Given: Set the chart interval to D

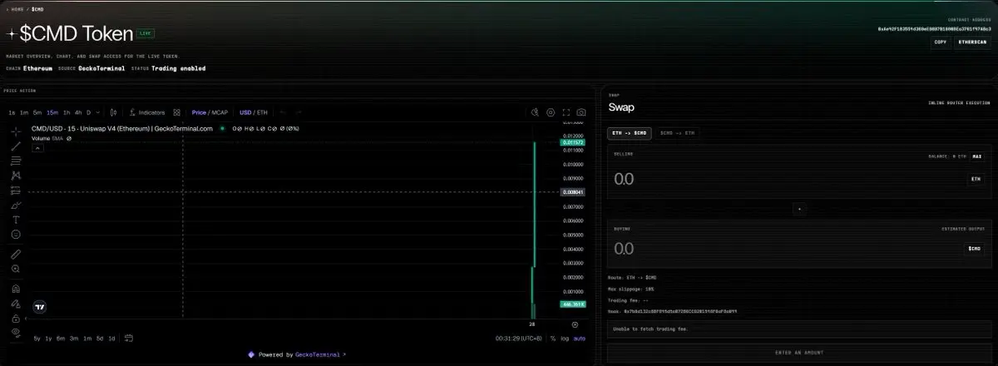Looking at the screenshot, I should (88, 112).
